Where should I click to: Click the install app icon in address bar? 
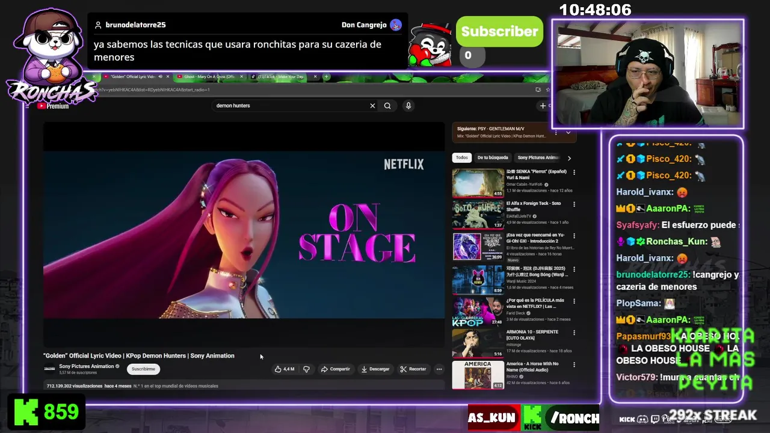(x=538, y=90)
